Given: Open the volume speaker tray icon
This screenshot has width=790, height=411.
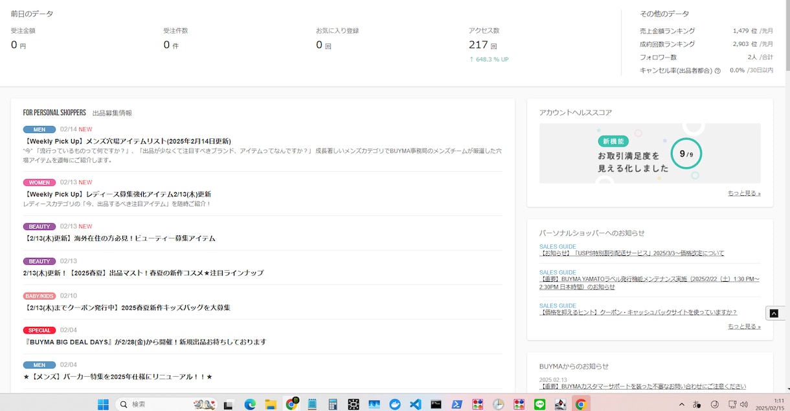Looking at the screenshot, I should point(743,405).
